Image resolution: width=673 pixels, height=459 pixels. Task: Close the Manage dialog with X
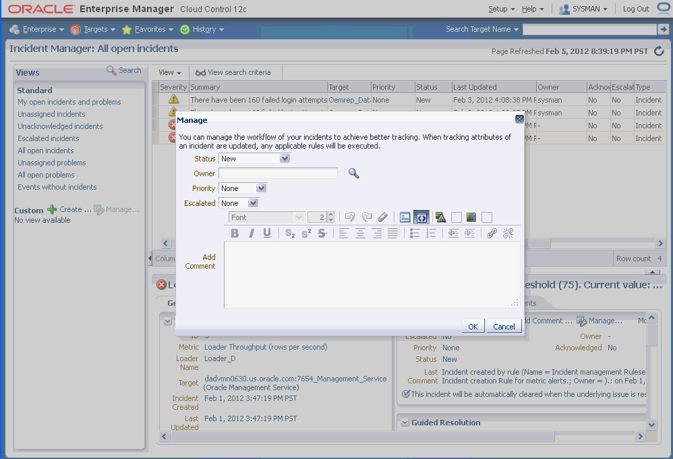coord(519,119)
